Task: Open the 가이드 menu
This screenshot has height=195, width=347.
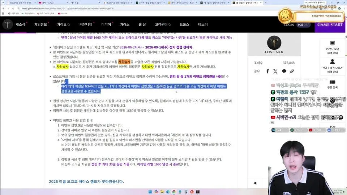Action: pyautogui.click(x=62, y=24)
